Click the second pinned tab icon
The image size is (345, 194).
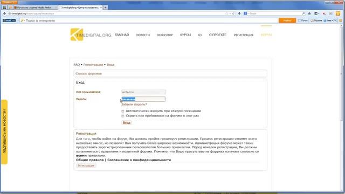(x=10, y=8)
